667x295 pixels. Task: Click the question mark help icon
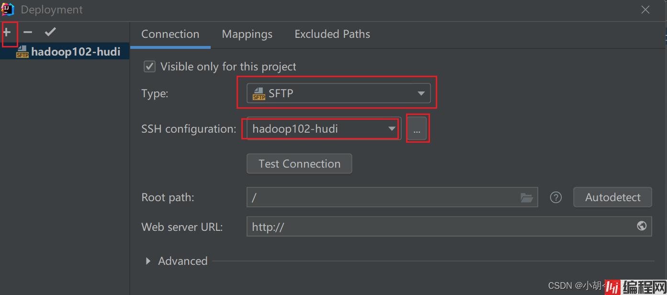(555, 197)
